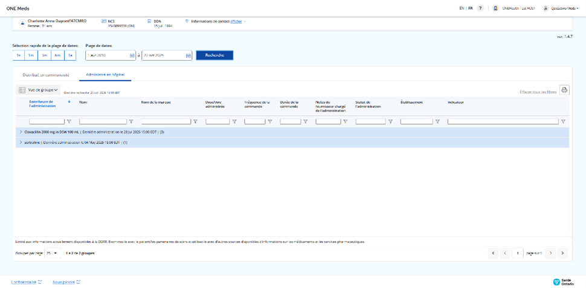The width and height of the screenshot is (586, 288).
Task: Go to the next page arrow
Action: pos(550,253)
